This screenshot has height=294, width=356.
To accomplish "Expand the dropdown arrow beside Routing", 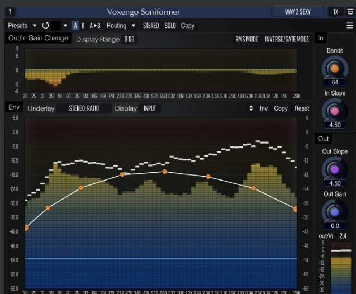I will coord(134,25).
